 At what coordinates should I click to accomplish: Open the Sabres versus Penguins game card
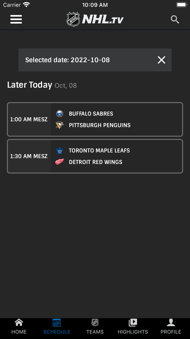pyautogui.click(x=95, y=119)
